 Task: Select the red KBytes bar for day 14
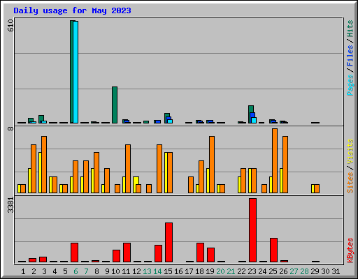(x=158, y=253)
